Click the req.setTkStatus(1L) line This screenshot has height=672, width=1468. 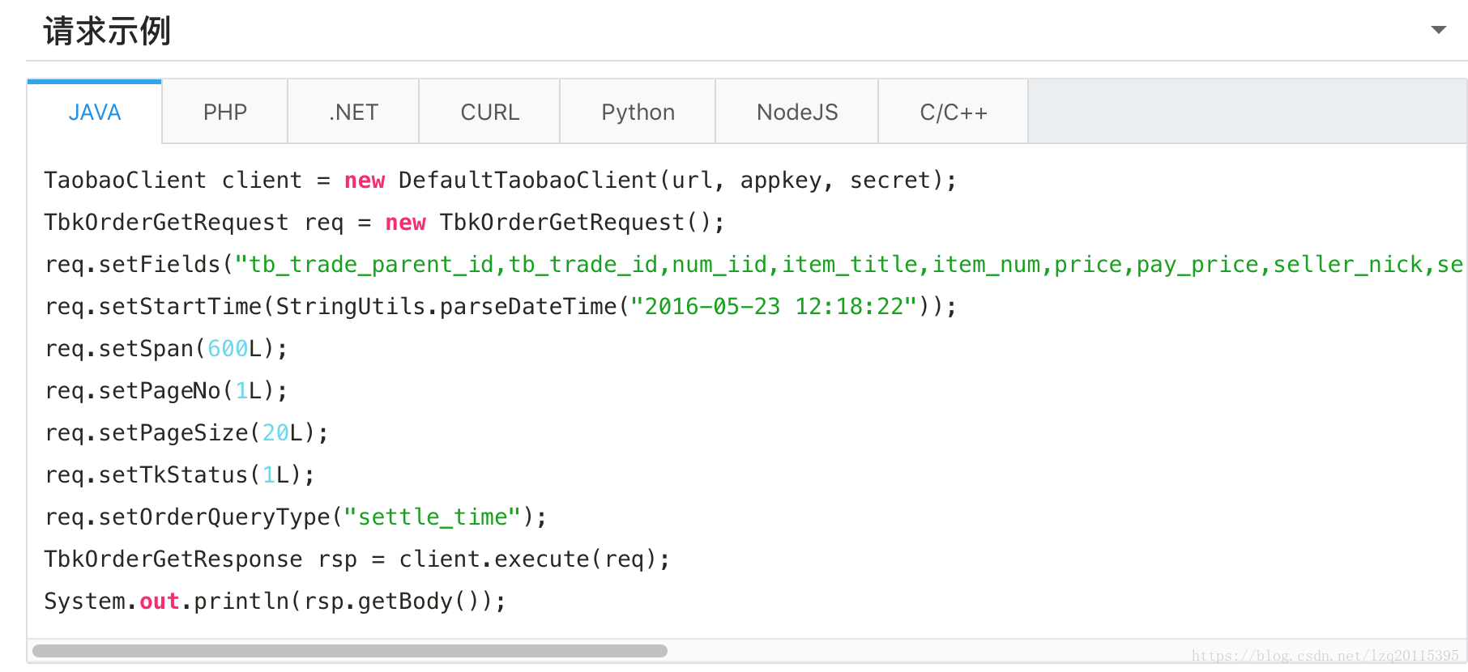(x=179, y=474)
